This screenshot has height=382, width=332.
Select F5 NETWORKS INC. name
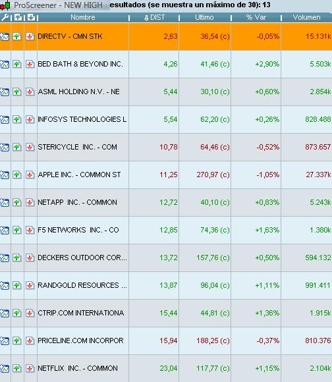[x=78, y=230]
